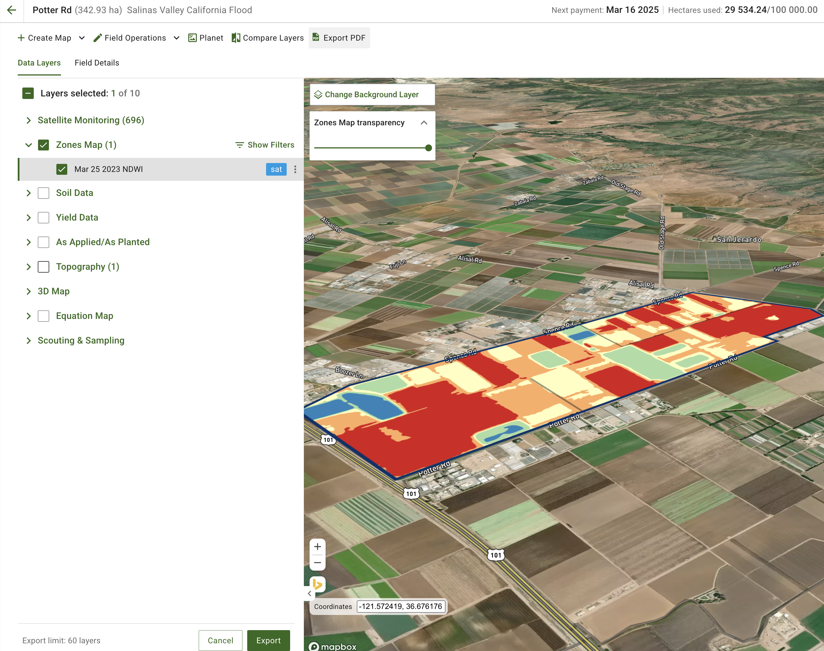
Task: Open the Field Operations menu
Action: point(135,38)
